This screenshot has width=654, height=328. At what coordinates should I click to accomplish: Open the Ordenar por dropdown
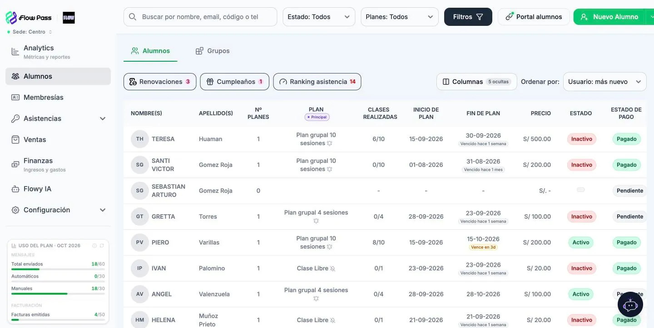pos(605,82)
